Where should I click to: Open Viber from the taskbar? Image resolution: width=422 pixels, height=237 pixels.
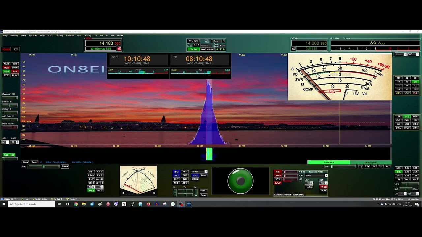click(116, 204)
